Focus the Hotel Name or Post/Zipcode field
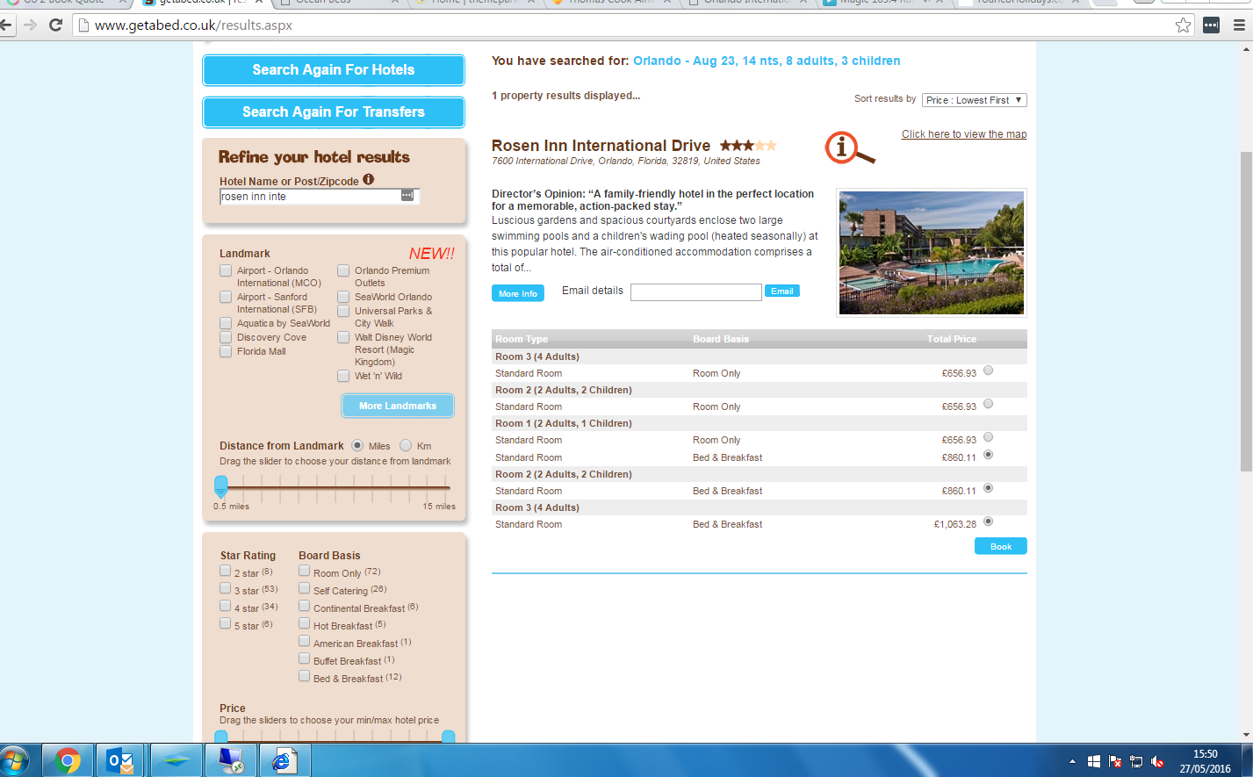Screen dimensions: 1253x777 tap(320, 197)
